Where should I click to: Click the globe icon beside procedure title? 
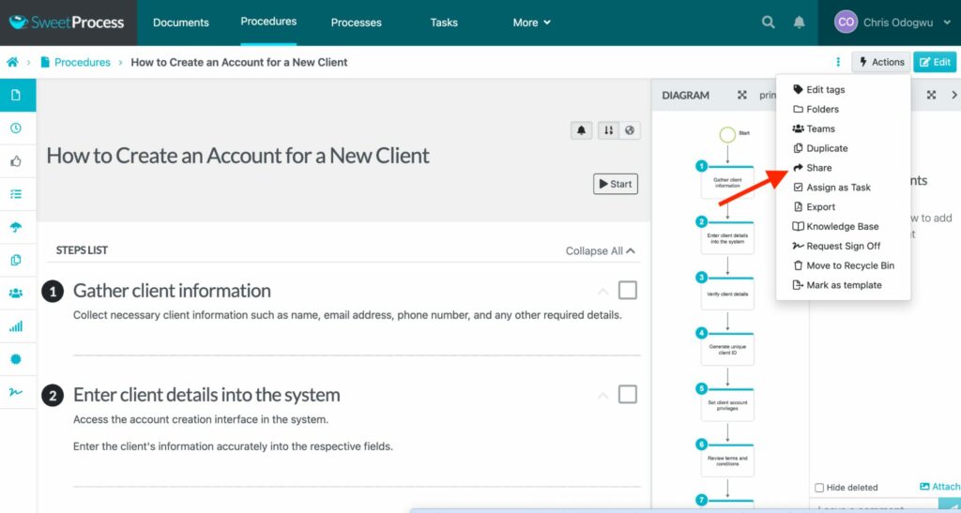[x=630, y=130]
